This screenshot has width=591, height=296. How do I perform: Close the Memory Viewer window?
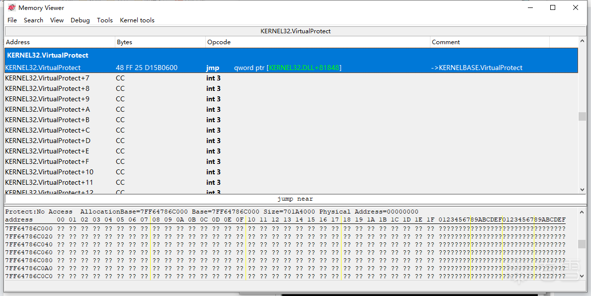coord(576,7)
